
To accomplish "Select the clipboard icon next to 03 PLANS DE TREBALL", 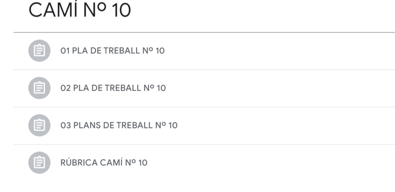I will (x=39, y=125).
